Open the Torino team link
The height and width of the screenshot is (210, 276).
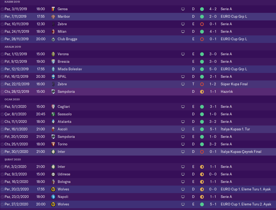[x=62, y=144]
